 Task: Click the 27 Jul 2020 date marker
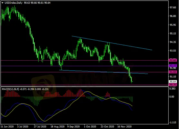click(x=40, y=126)
